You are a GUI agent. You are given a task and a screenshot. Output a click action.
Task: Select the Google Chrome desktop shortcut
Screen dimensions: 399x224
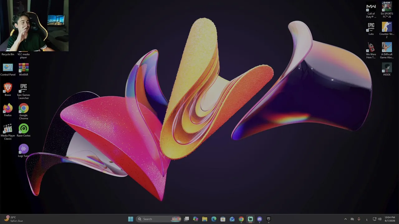(x=23, y=112)
